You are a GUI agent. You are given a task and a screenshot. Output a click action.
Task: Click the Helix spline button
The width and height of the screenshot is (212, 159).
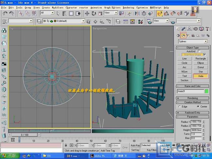201,76
